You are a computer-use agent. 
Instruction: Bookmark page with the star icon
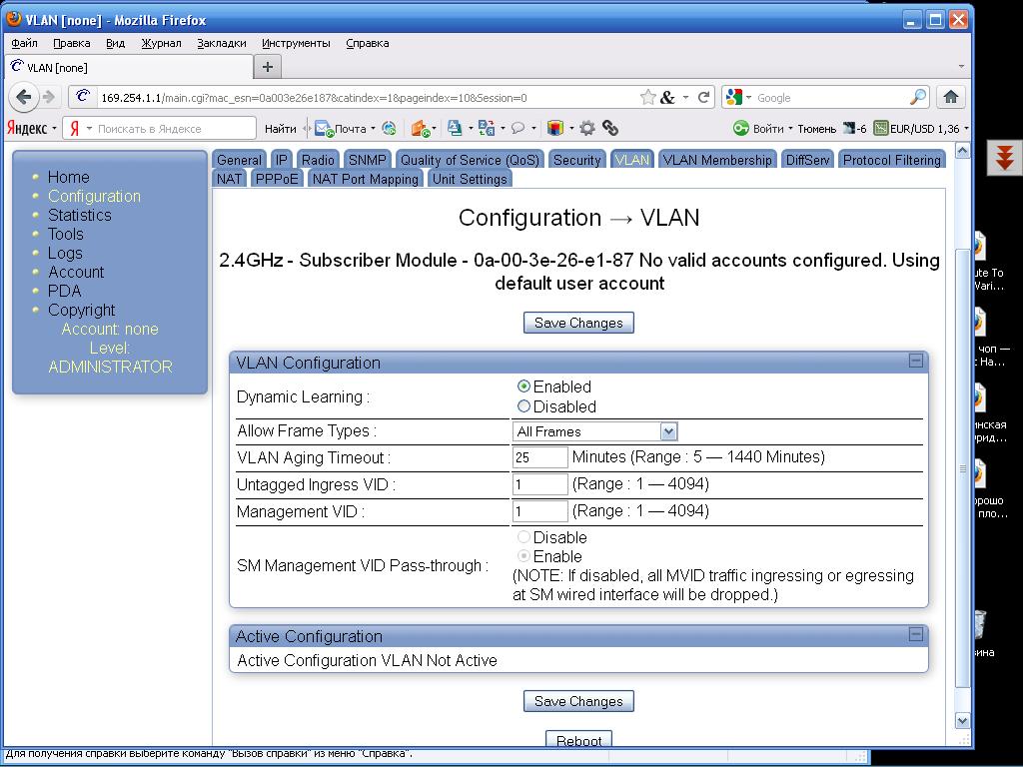tap(648, 97)
